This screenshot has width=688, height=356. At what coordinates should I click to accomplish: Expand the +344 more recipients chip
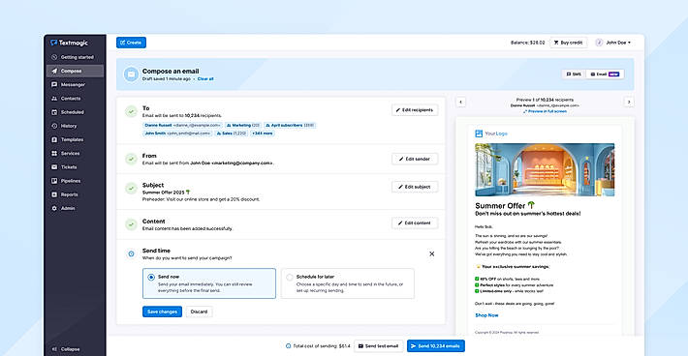pyautogui.click(x=263, y=133)
